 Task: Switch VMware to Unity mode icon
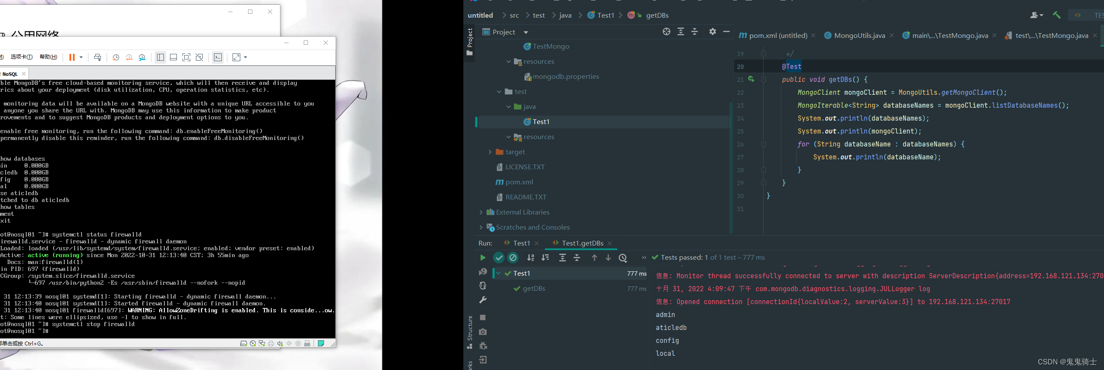199,57
